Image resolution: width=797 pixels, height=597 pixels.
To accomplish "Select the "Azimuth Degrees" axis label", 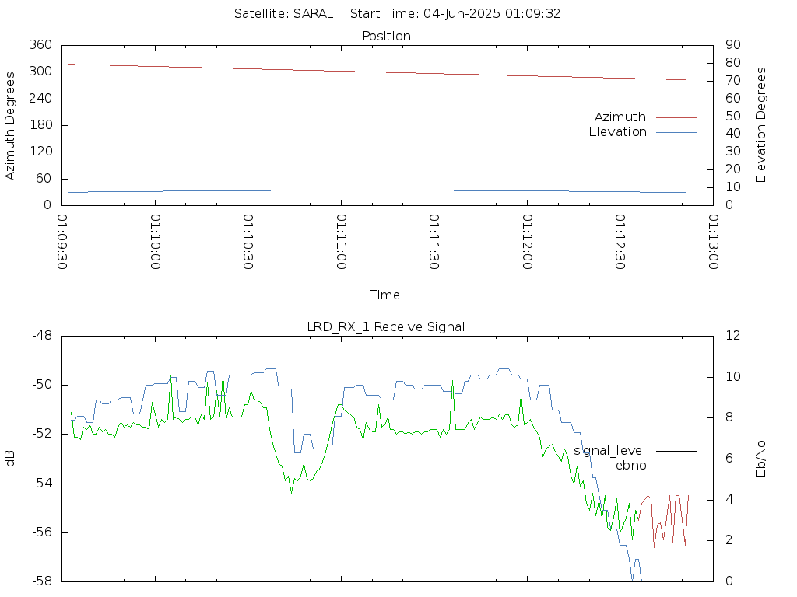I will 9,126.
